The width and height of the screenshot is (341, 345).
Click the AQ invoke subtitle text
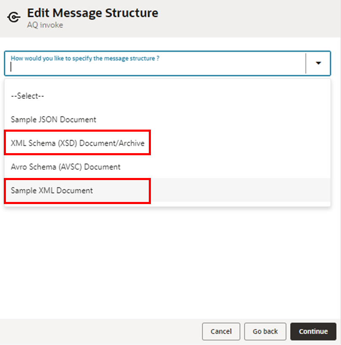(45, 25)
